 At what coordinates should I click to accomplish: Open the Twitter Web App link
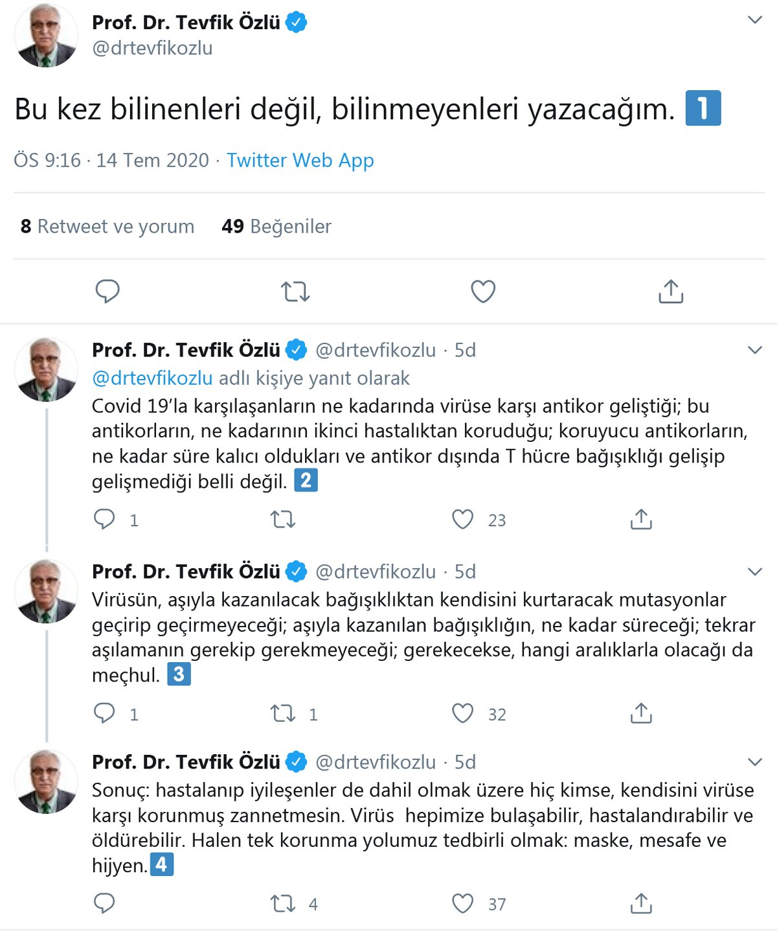click(300, 160)
